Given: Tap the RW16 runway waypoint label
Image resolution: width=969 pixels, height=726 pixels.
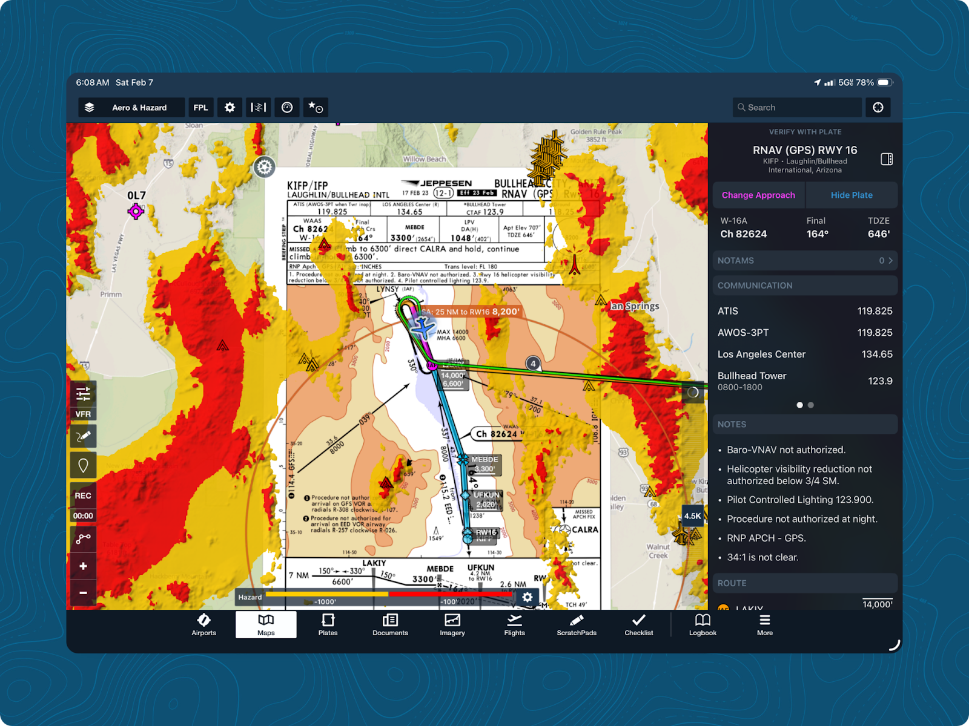Looking at the screenshot, I should pos(486,532).
